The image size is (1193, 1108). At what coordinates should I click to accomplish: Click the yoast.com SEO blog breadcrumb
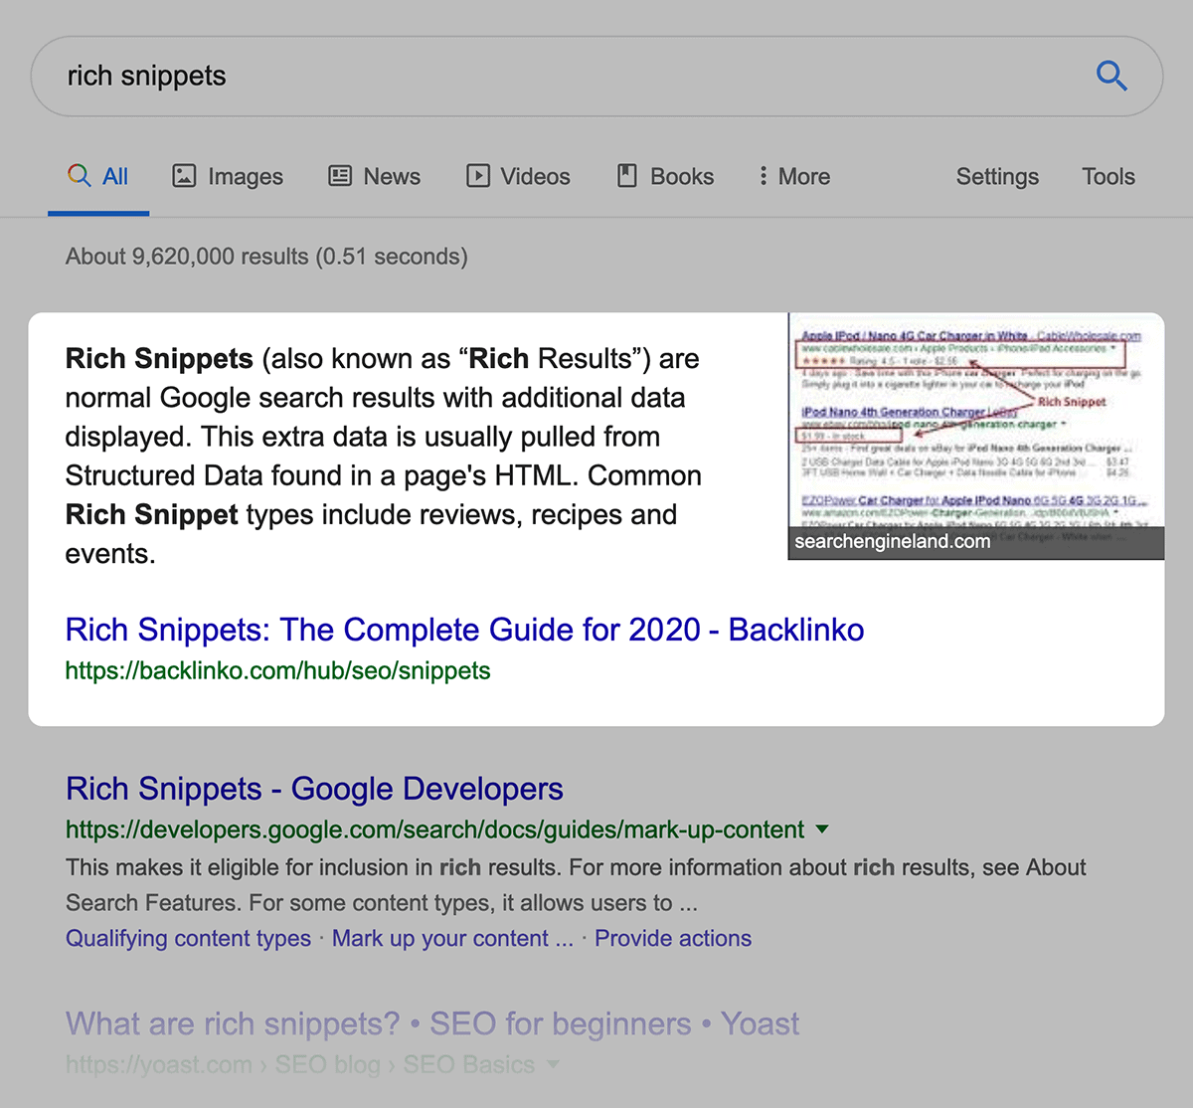pos(299,1064)
